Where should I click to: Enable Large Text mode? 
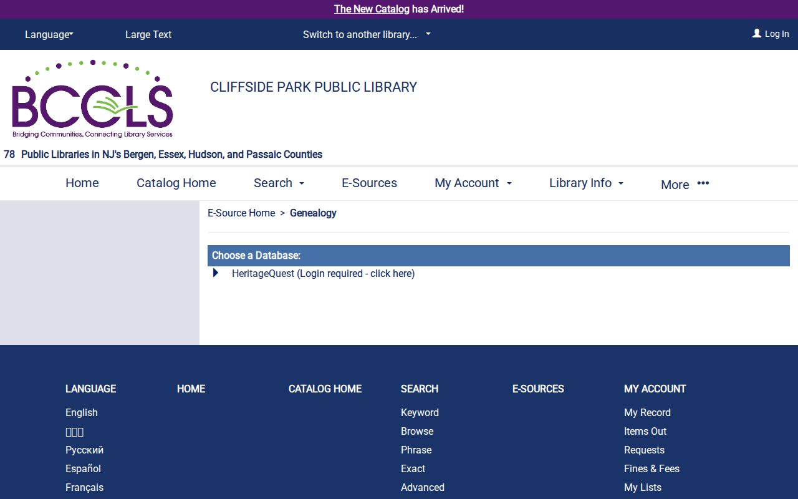coord(148,34)
